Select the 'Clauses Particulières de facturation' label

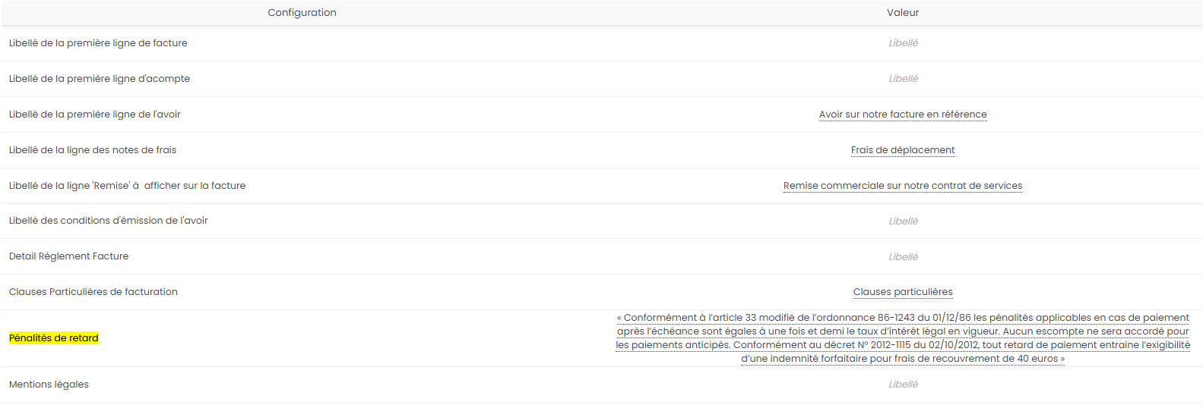[x=93, y=292]
